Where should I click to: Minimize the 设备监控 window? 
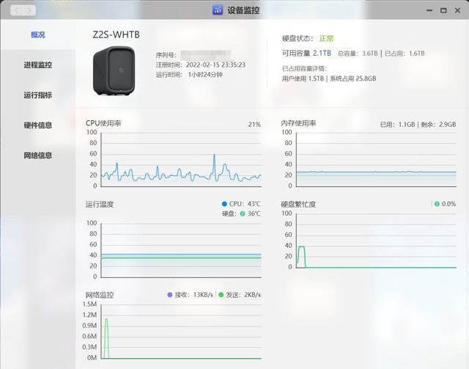pyautogui.click(x=429, y=10)
